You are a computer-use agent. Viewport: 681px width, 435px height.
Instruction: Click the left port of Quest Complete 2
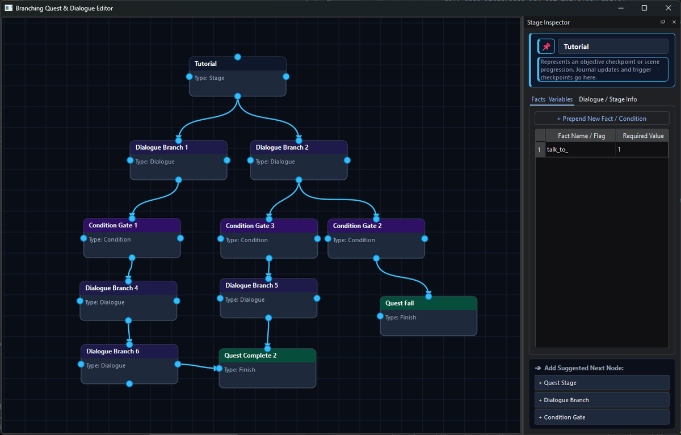point(219,369)
